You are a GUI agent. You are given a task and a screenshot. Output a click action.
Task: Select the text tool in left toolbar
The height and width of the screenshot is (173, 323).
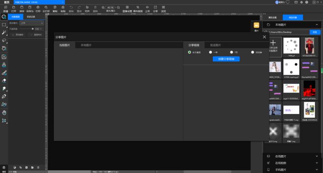4,57
